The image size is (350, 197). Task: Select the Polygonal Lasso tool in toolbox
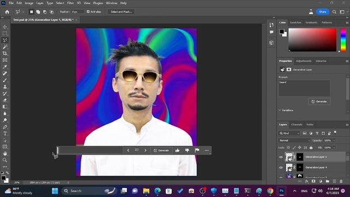click(x=5, y=40)
